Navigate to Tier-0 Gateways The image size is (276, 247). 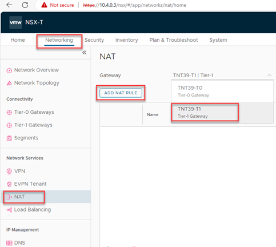34,112
